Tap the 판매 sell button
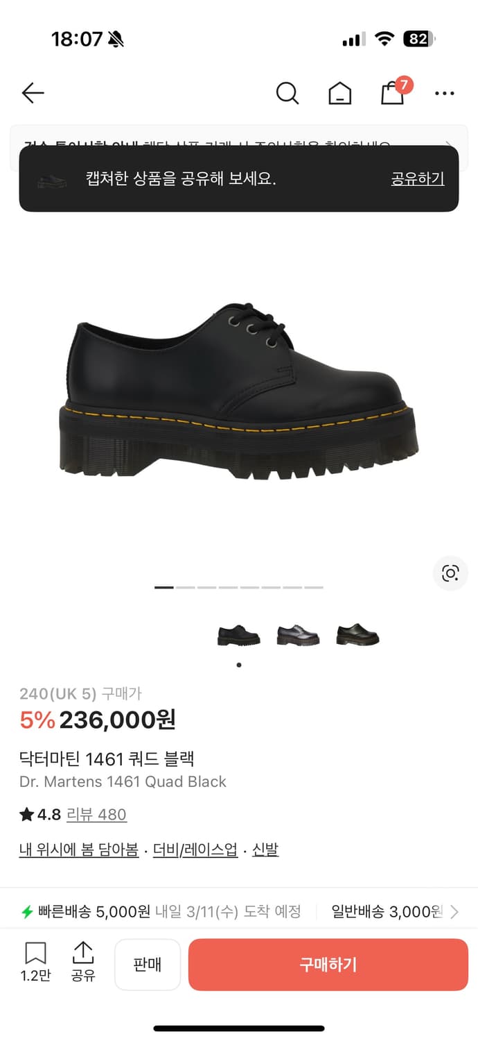Image resolution: width=478 pixels, height=1041 pixels. [148, 965]
